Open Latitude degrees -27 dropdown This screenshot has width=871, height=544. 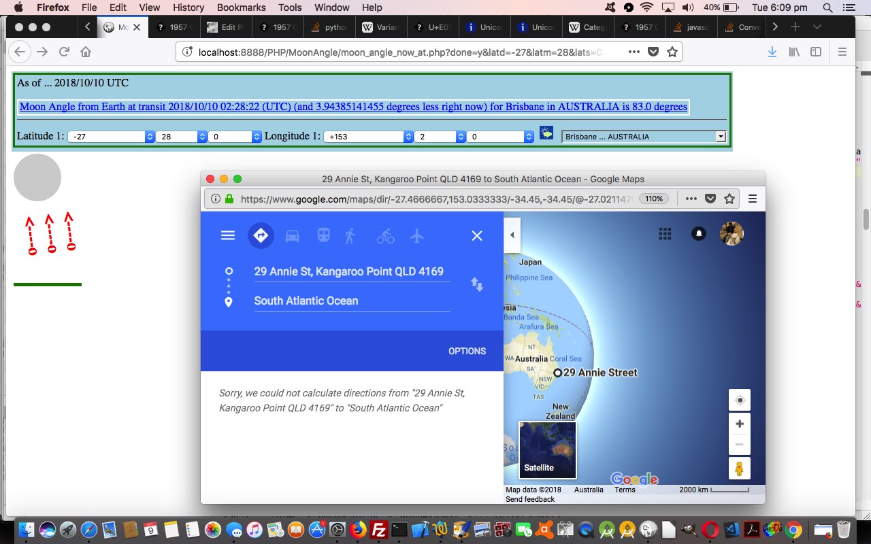112,137
